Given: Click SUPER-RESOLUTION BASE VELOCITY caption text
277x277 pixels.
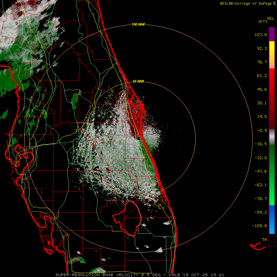Looking at the screenshot, I should coord(97,275).
